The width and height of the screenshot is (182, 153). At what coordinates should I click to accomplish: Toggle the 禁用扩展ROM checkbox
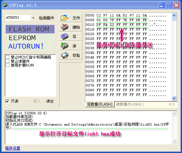tap(8, 65)
